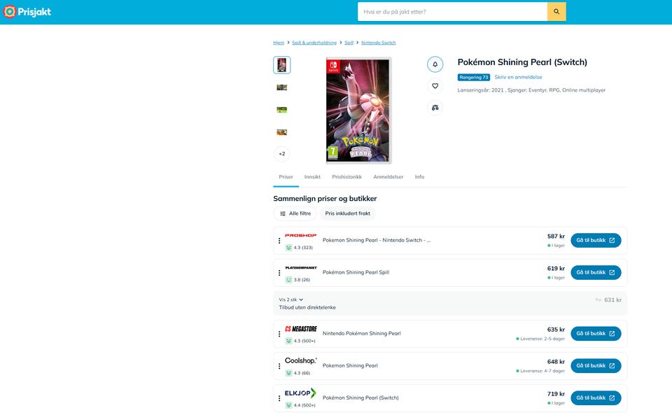The width and height of the screenshot is (672, 415).
Task: Click the Prisjakt logo
Action: tap(27, 12)
